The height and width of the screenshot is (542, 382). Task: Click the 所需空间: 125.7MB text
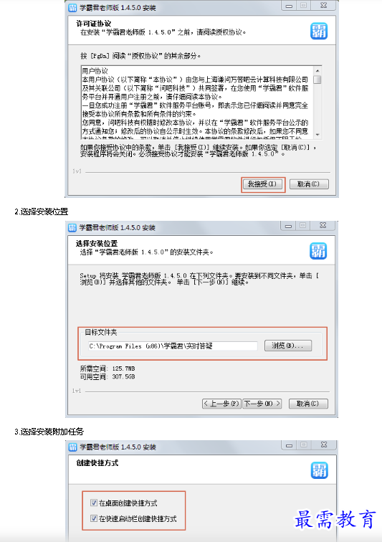(x=108, y=369)
